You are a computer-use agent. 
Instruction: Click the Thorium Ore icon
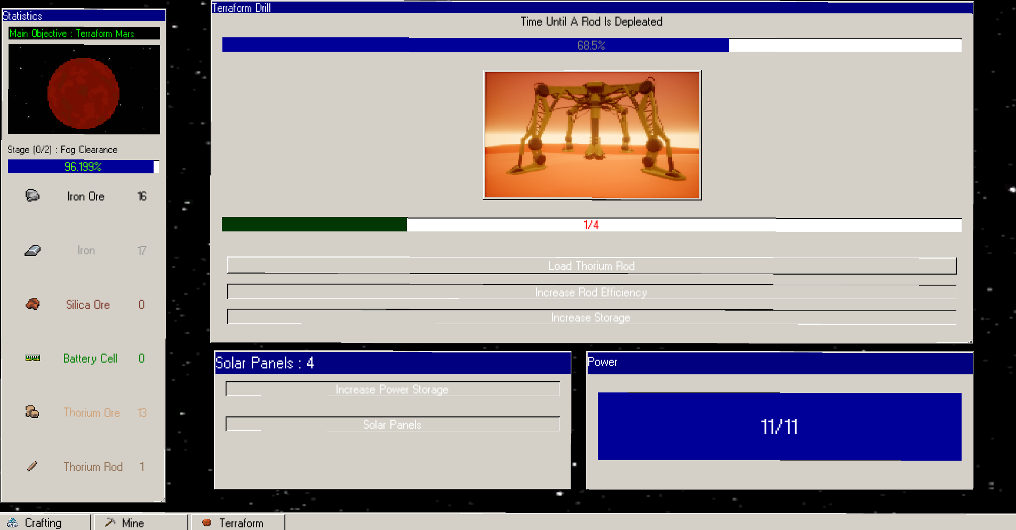[x=33, y=412]
